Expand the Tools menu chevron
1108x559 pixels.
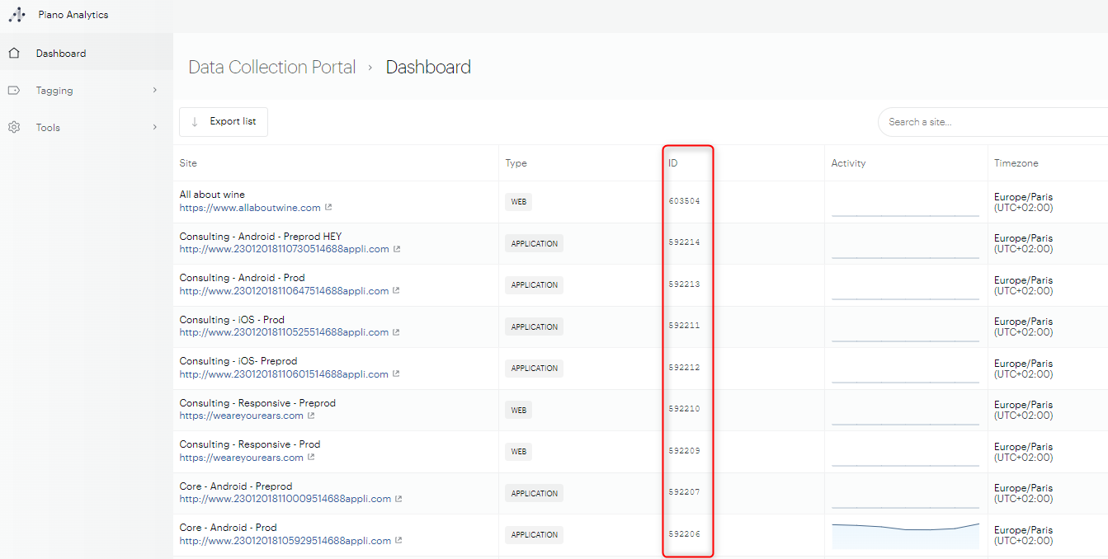[x=154, y=128]
